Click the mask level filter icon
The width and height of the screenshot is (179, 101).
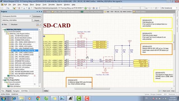[160, 91]
